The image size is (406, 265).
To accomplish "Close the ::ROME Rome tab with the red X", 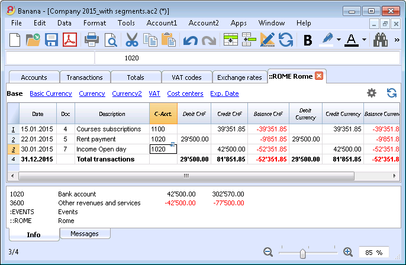I will click(x=319, y=76).
